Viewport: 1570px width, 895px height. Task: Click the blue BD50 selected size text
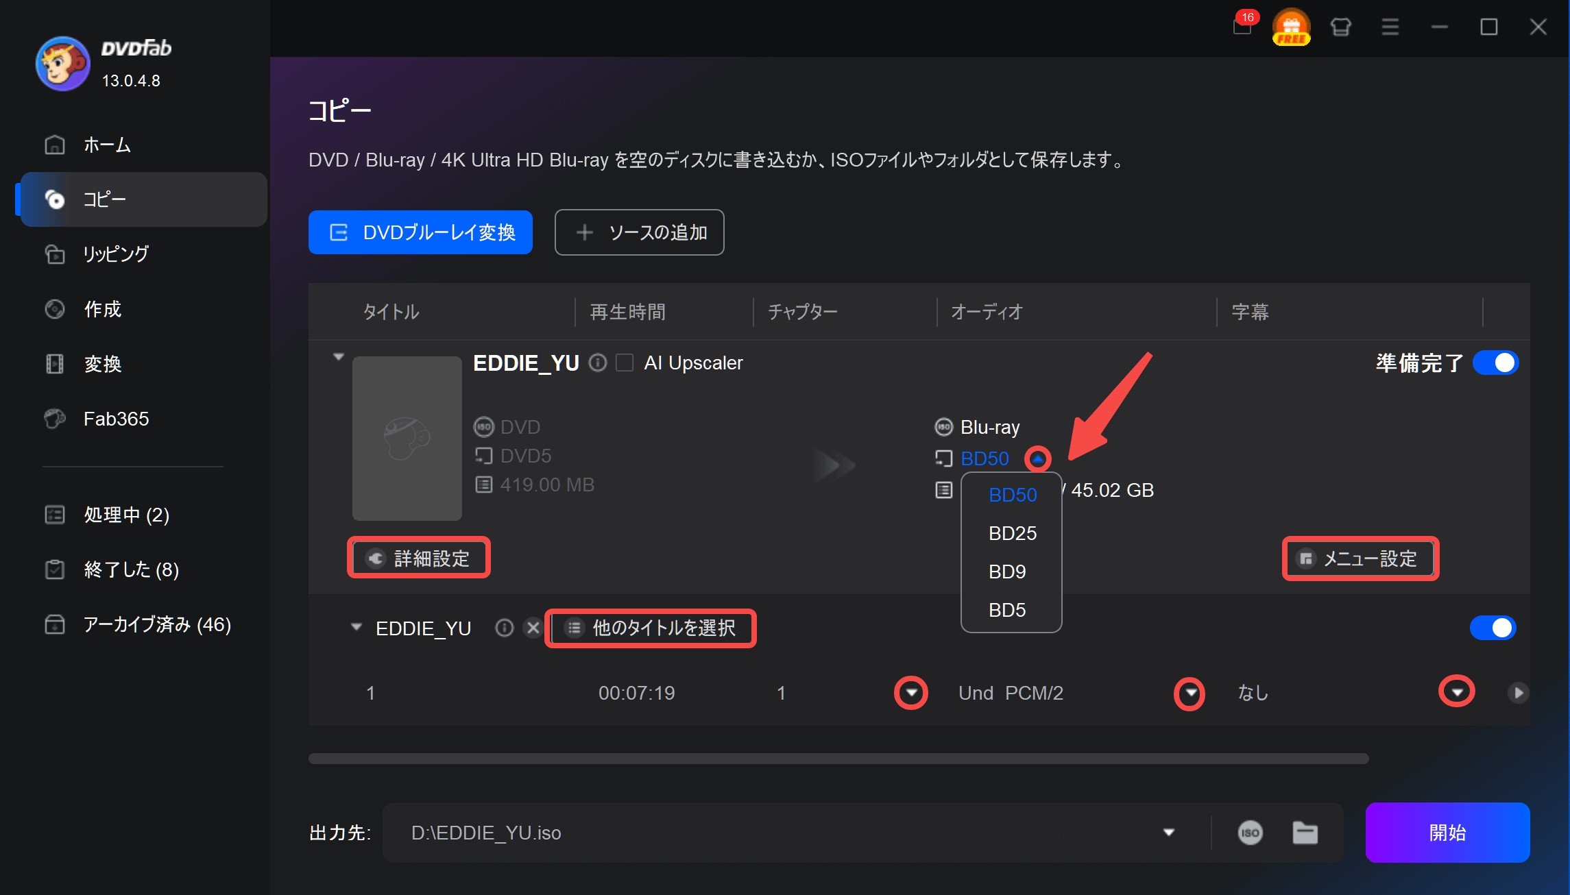point(985,458)
